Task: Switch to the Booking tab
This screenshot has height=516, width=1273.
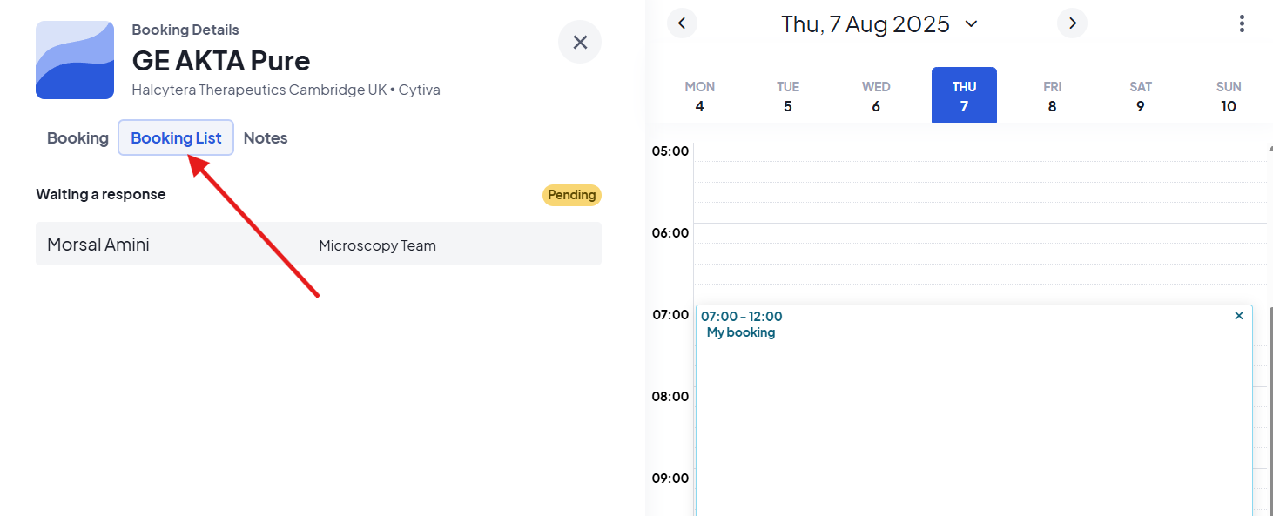Action: point(77,138)
